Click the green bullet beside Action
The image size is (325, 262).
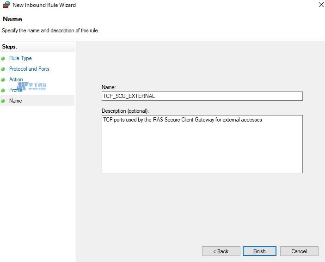point(3,79)
